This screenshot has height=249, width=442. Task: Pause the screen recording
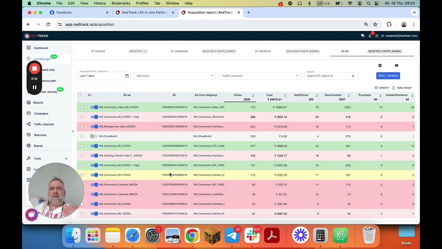pos(35,87)
